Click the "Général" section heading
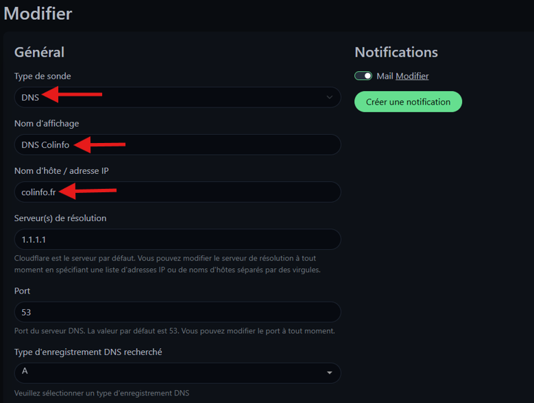The height and width of the screenshot is (403, 534). (x=39, y=52)
